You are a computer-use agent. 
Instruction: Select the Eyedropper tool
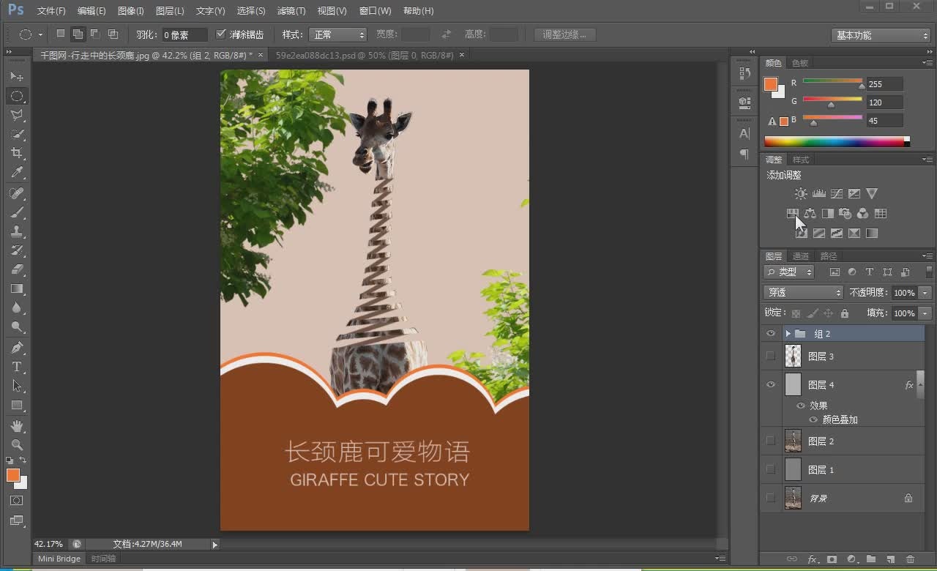coord(17,173)
